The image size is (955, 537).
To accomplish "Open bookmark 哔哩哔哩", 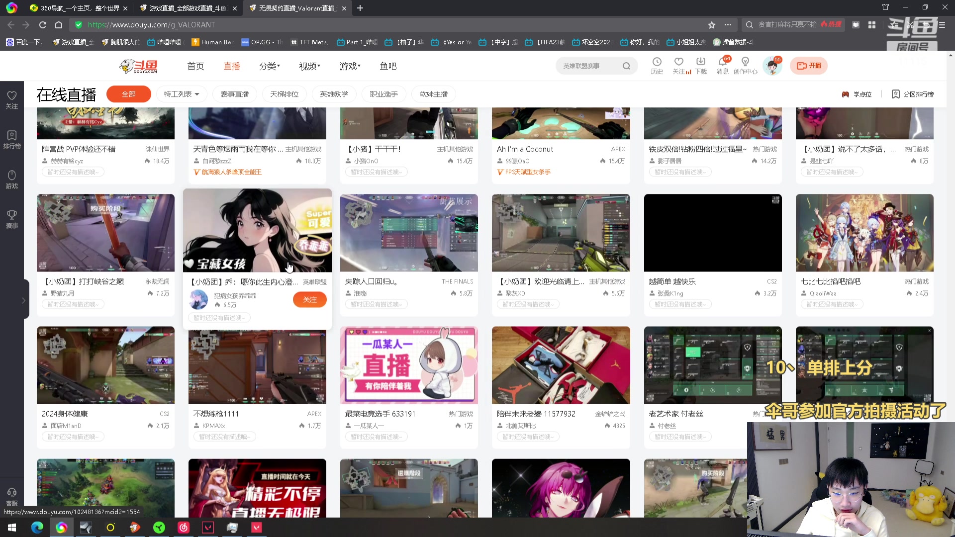I will pyautogui.click(x=164, y=42).
